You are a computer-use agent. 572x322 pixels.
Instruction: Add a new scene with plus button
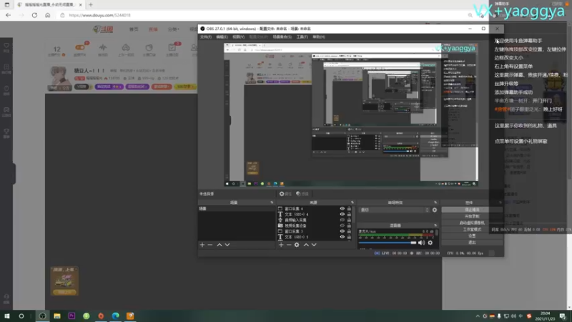tap(202, 245)
